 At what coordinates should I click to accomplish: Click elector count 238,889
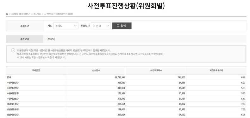tap(122, 83)
